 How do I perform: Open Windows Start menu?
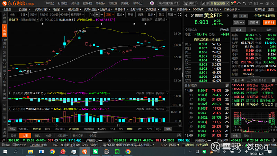tap(5, 151)
